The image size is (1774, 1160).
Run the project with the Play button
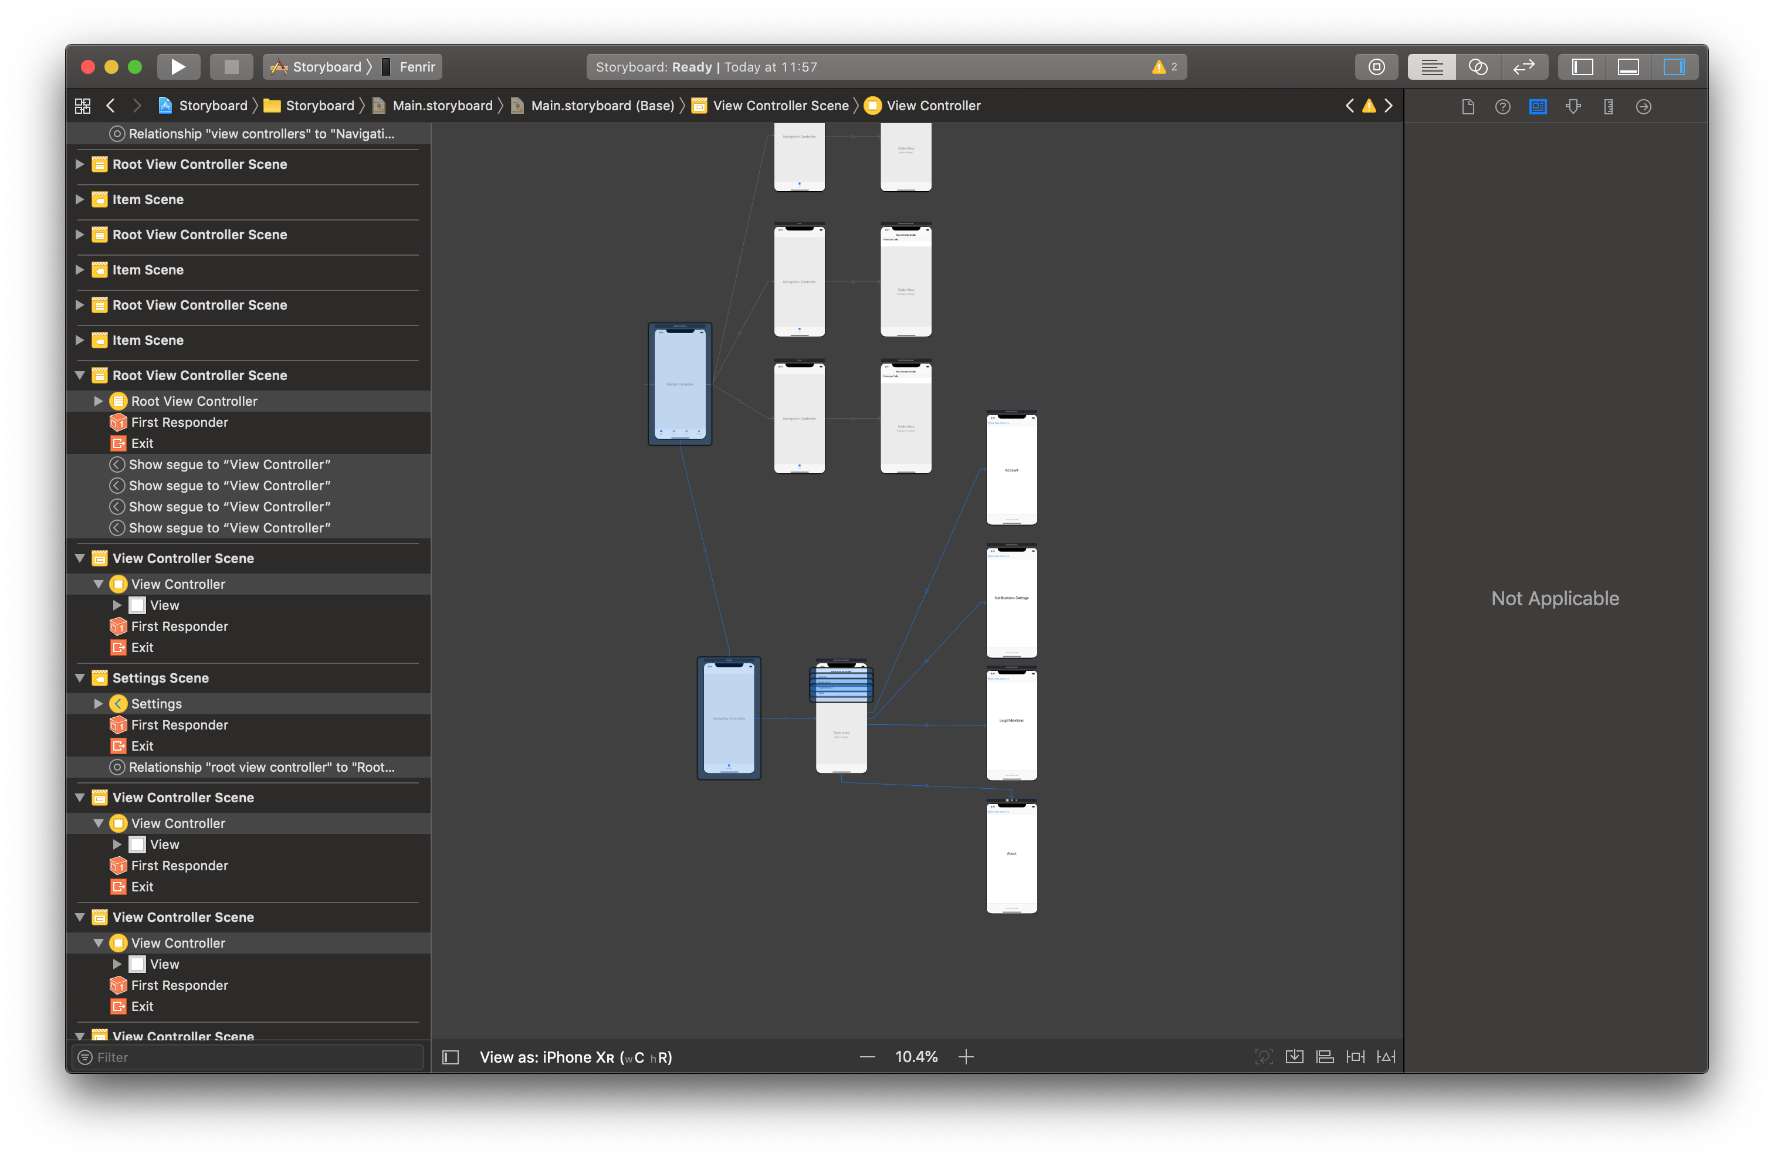[x=178, y=66]
